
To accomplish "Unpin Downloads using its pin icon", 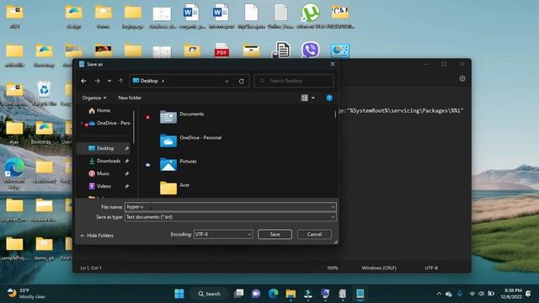I will (127, 161).
